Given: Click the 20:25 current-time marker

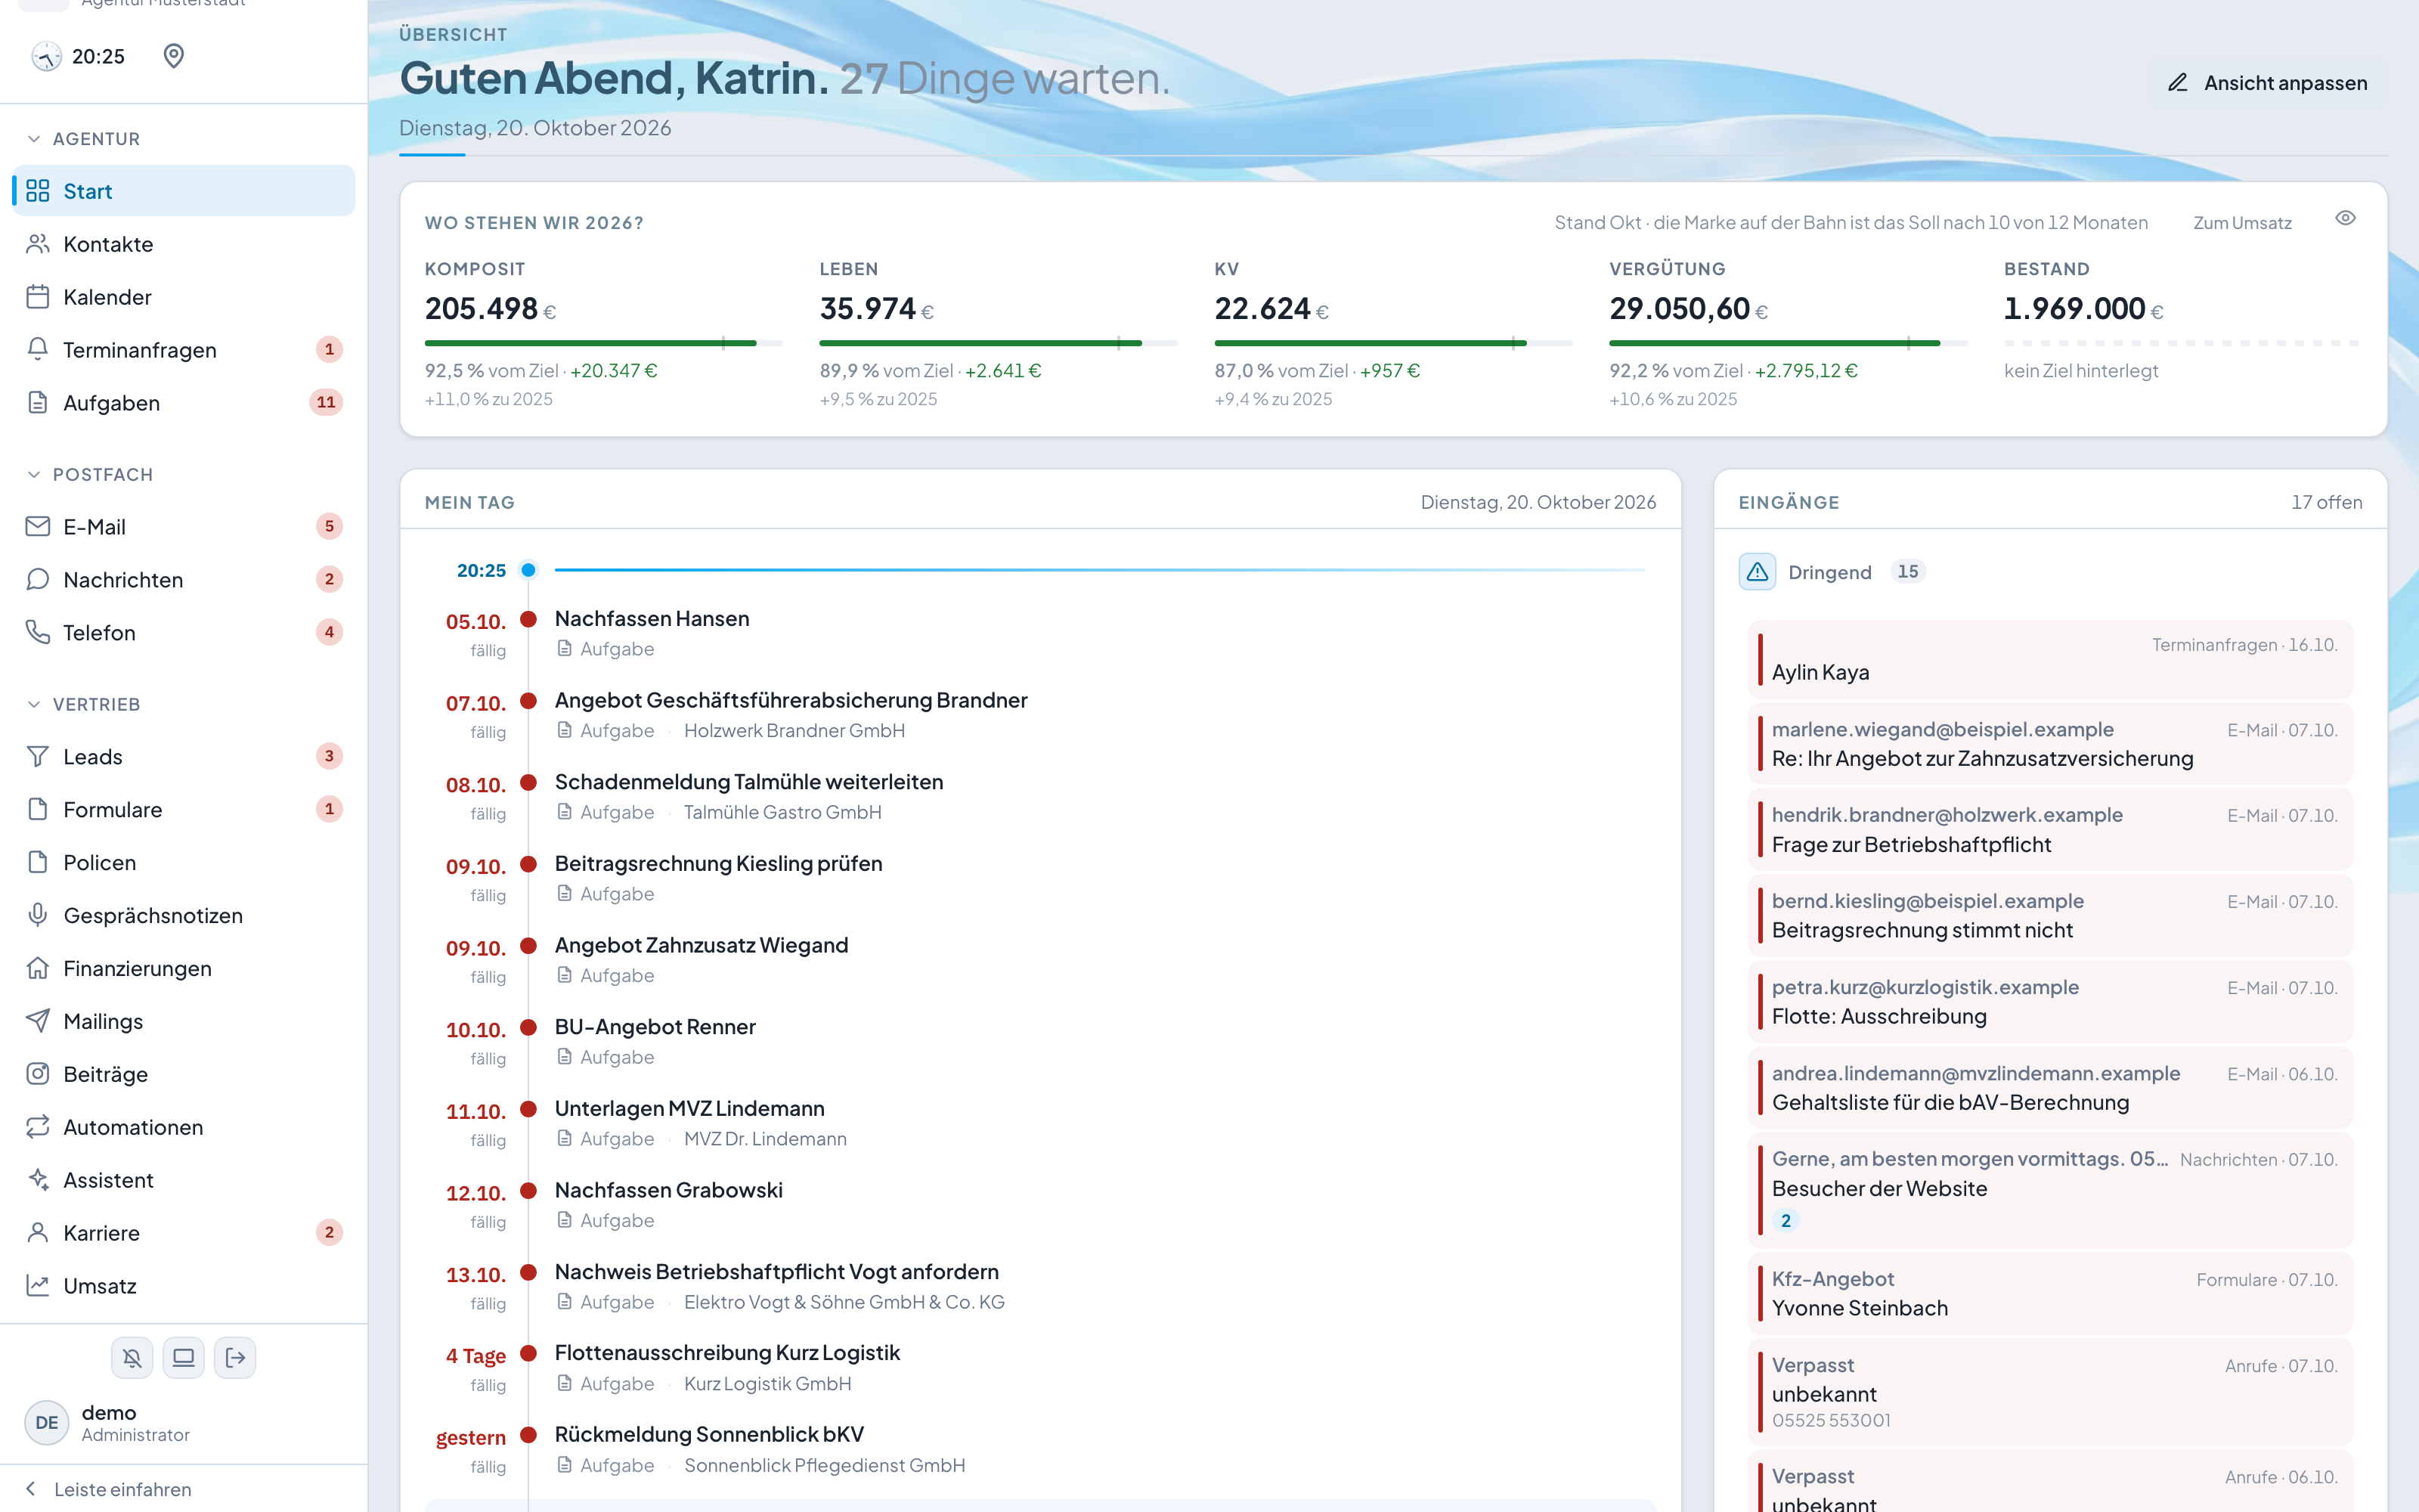Looking at the screenshot, I should 529,570.
